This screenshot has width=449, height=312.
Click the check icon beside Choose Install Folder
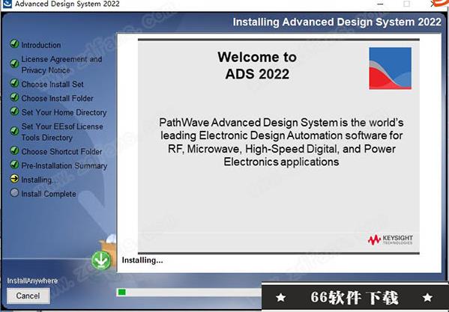point(14,97)
